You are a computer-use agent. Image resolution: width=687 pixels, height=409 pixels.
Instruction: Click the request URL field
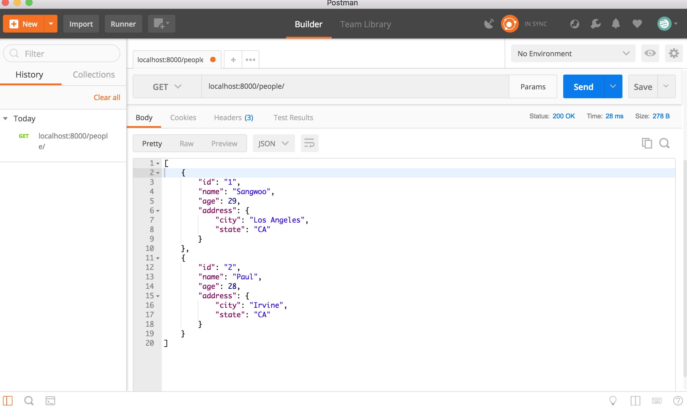pos(355,86)
